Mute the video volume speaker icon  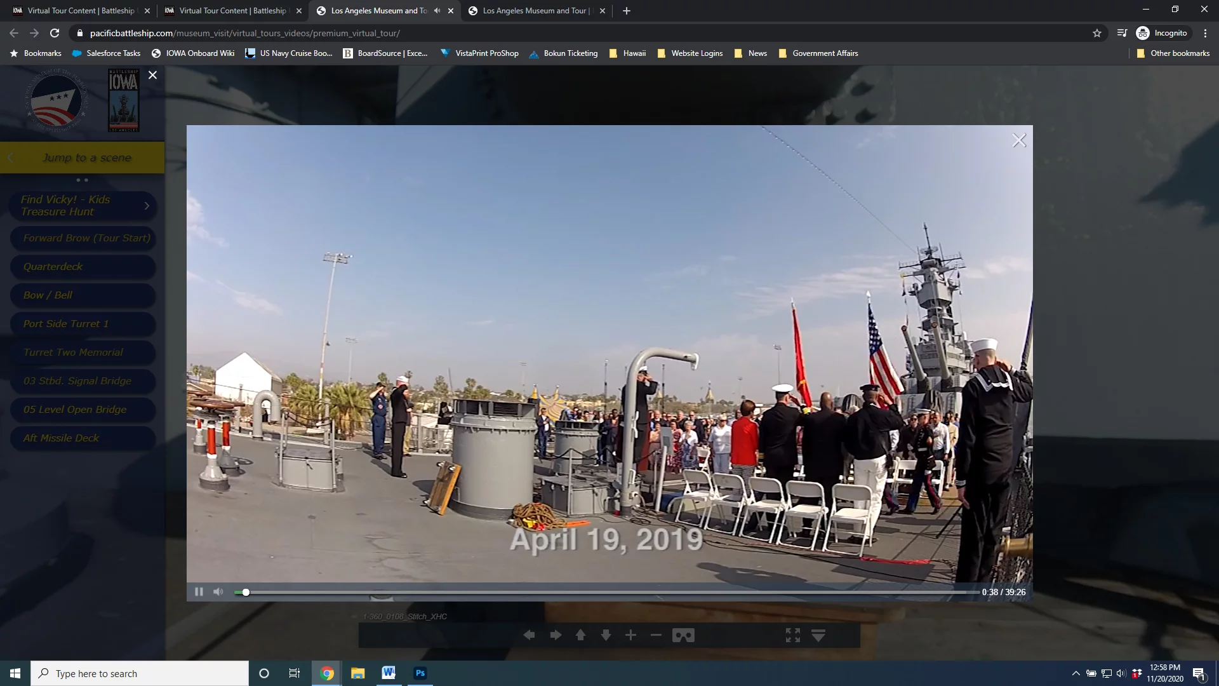click(x=218, y=592)
